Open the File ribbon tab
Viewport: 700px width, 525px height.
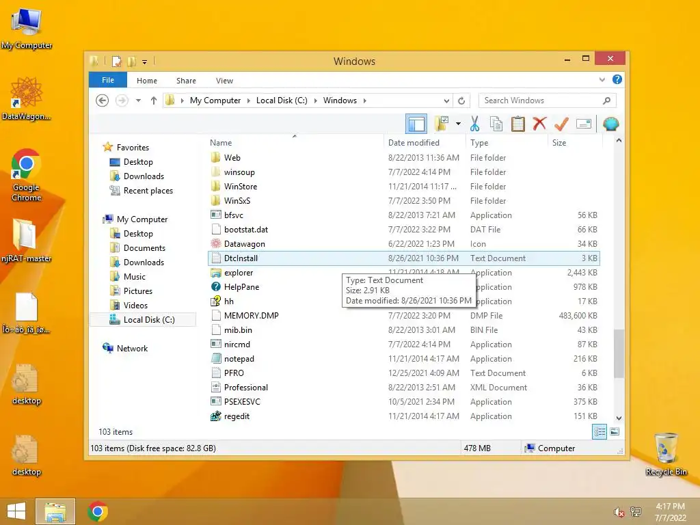[108, 81]
